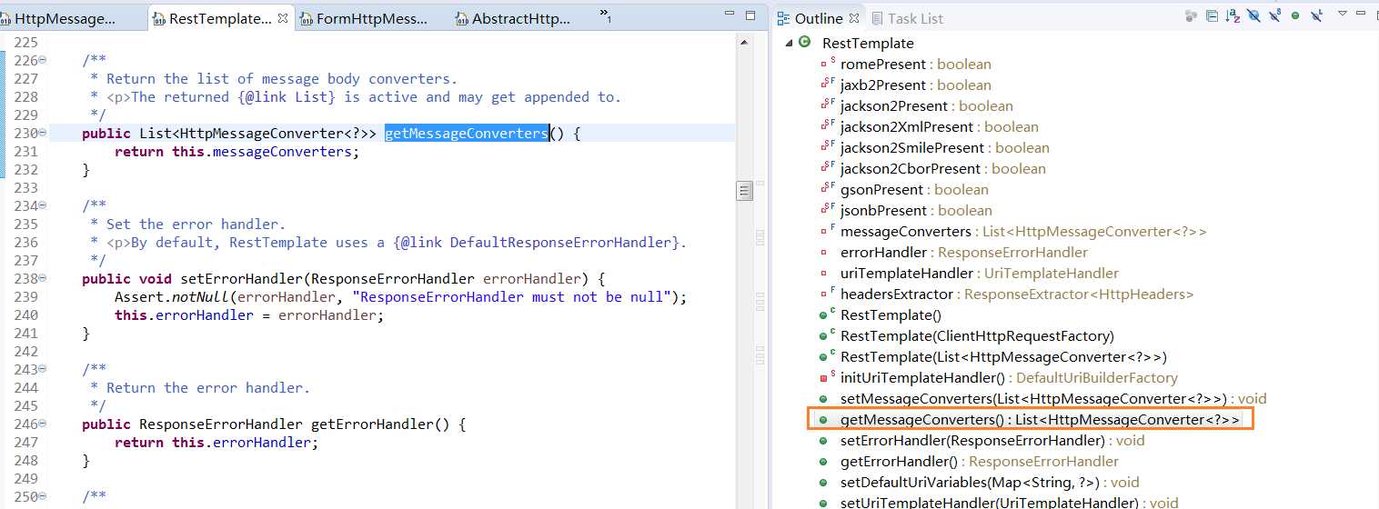The image size is (1379, 509).
Task: Select setDefaultUriVariables(Map<String, ?>) in Outline
Action: tap(990, 482)
